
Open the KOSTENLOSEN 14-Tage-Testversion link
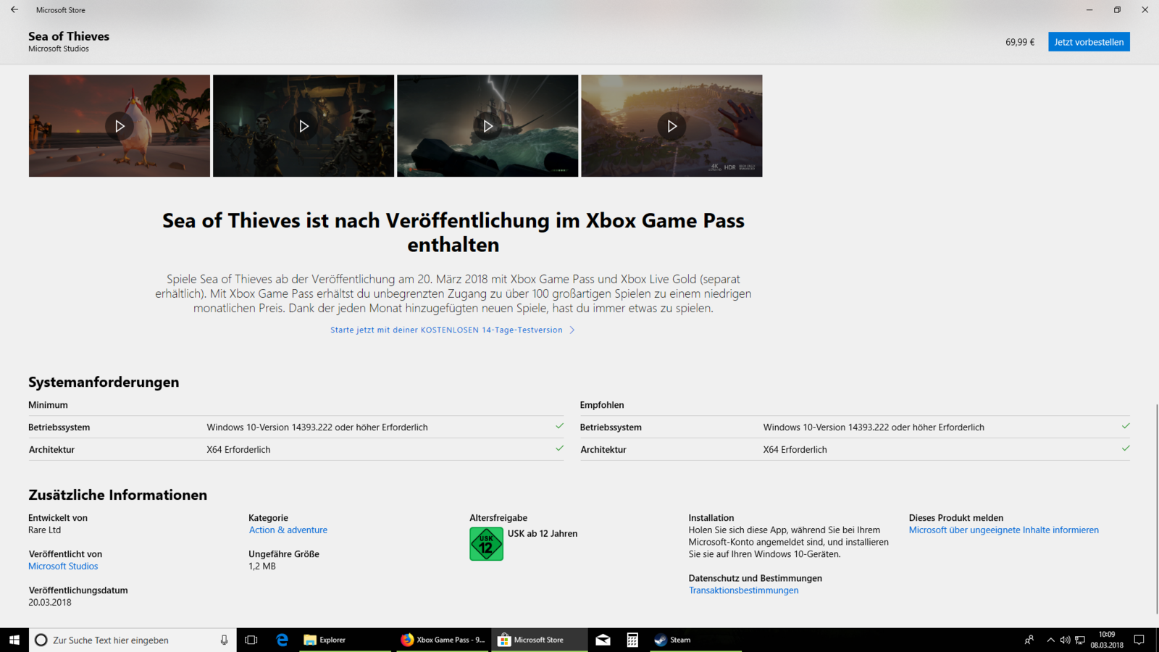tap(446, 330)
